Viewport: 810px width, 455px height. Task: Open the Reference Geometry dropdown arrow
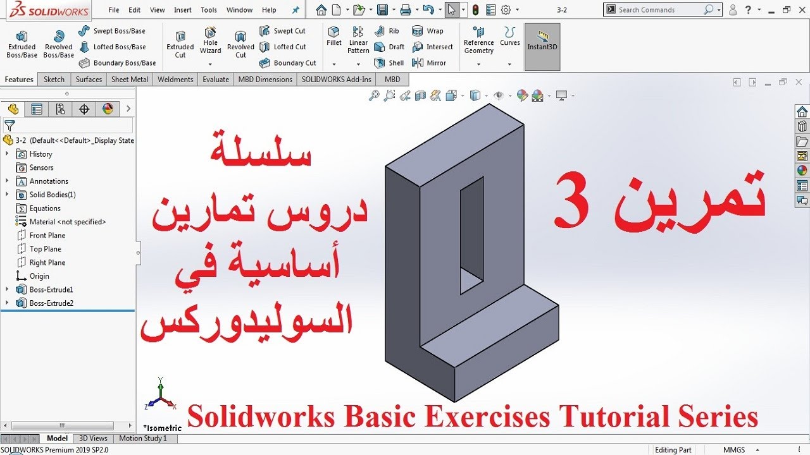478,64
